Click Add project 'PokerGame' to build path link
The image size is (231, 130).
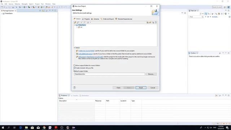pos(91,57)
